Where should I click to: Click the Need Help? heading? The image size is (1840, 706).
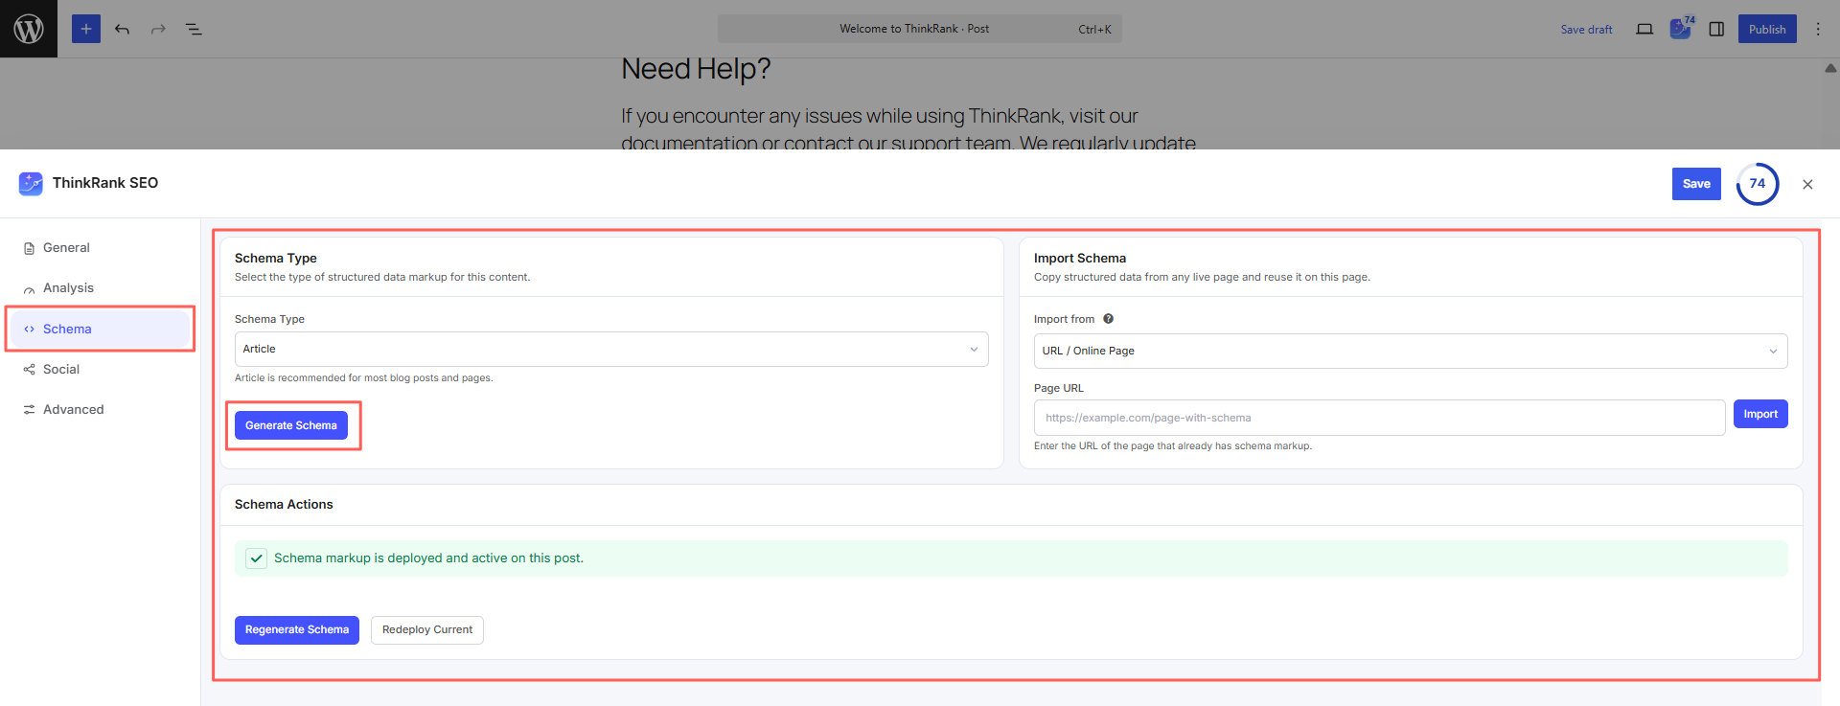696,69
